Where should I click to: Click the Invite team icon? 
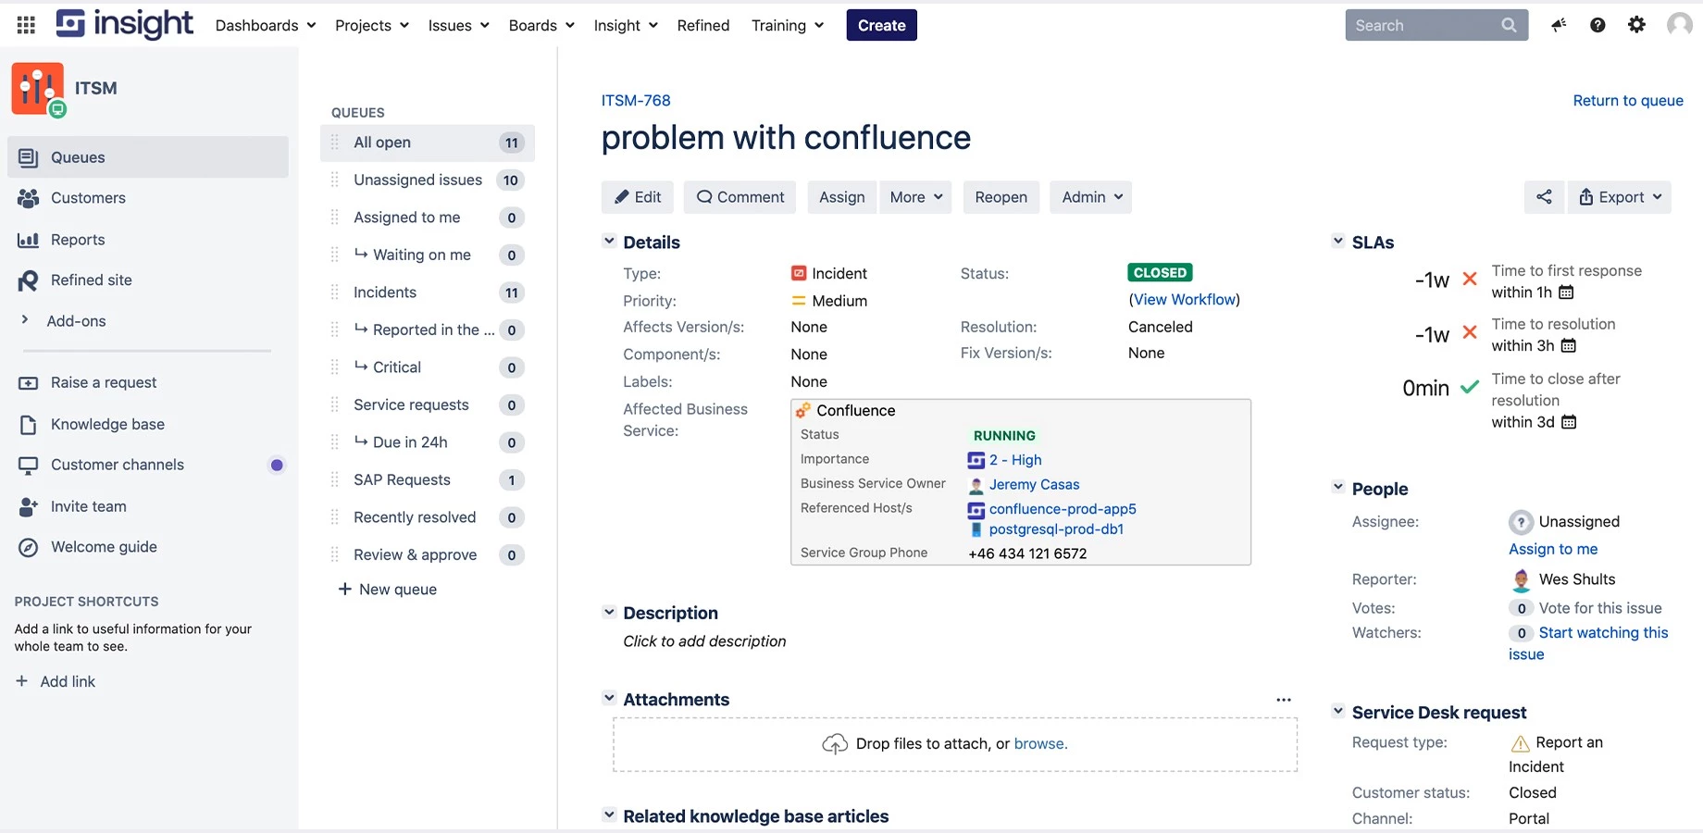pos(29,507)
